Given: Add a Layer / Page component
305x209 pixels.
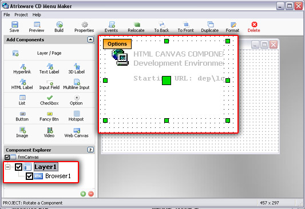Looking at the screenshot, I should [x=49, y=53].
